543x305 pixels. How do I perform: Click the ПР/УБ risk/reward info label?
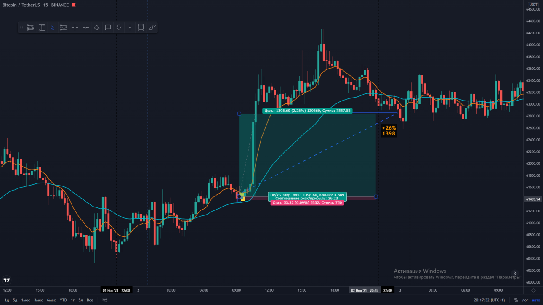(307, 196)
